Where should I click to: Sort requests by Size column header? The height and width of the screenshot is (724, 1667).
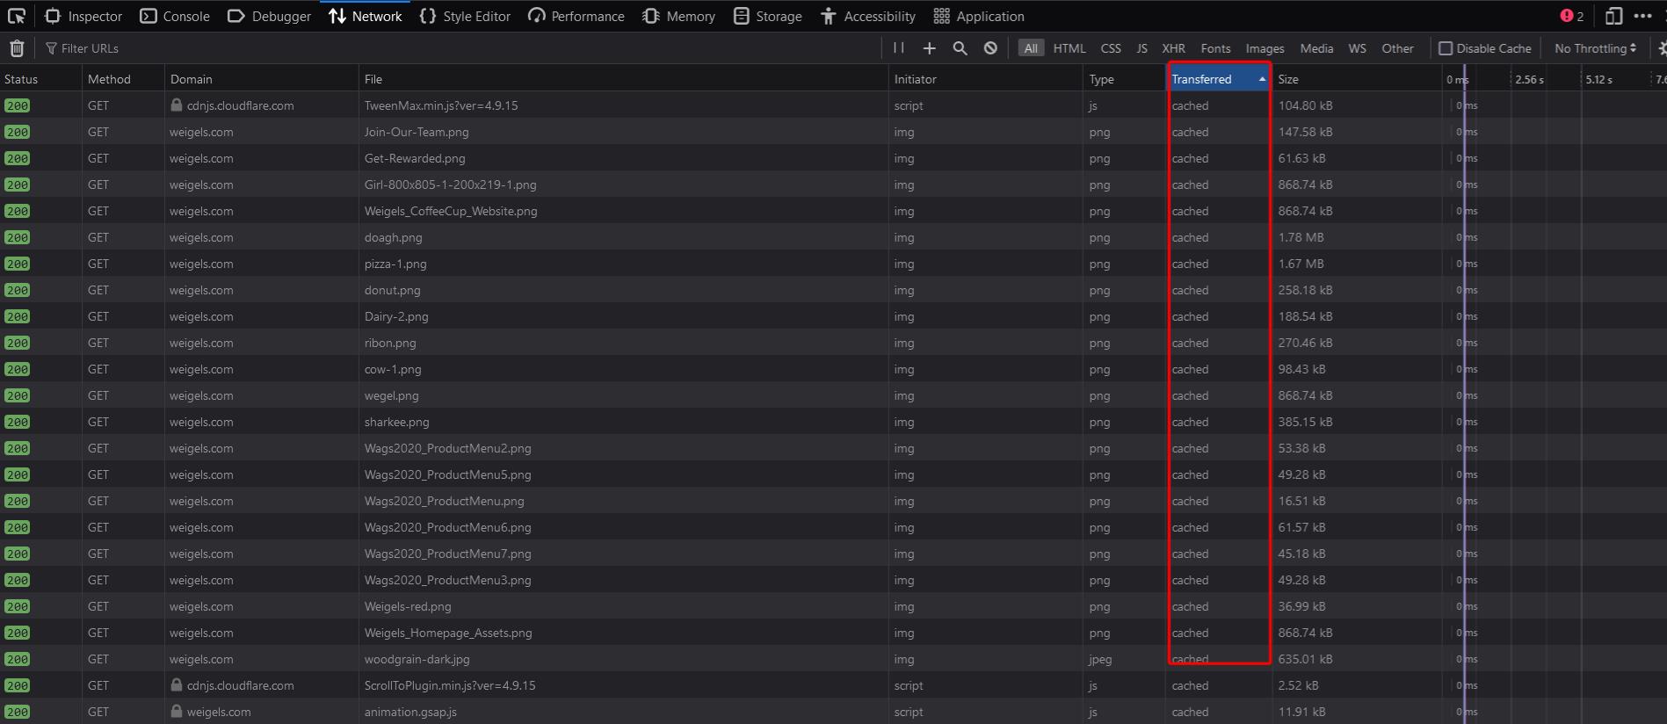point(1288,79)
